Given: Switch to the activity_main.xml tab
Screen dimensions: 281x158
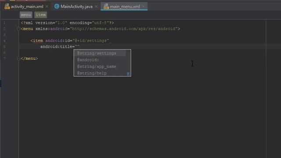Looking at the screenshot, I should click(x=27, y=7).
